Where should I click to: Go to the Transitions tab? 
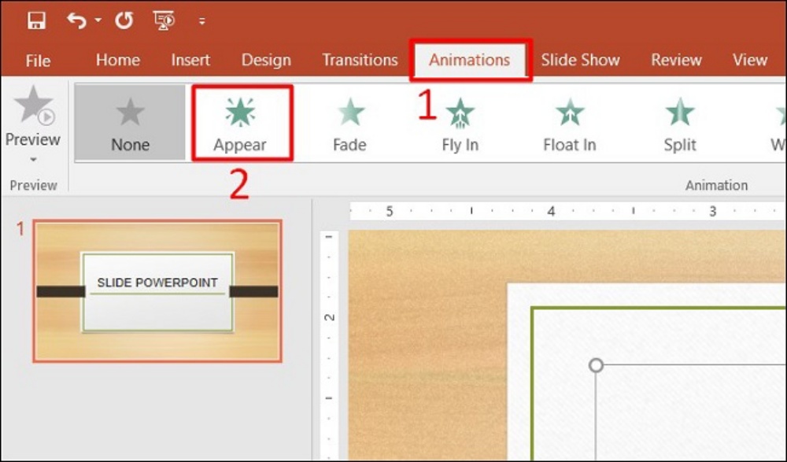pos(360,60)
